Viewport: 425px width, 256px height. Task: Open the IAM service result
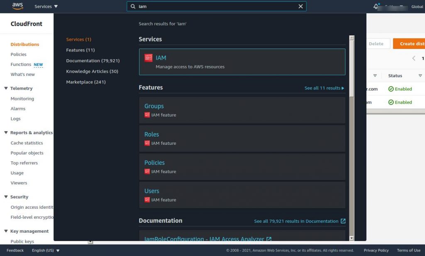[x=242, y=62]
